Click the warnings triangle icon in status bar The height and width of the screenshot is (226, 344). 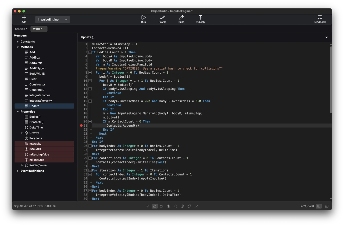[x=155, y=206]
